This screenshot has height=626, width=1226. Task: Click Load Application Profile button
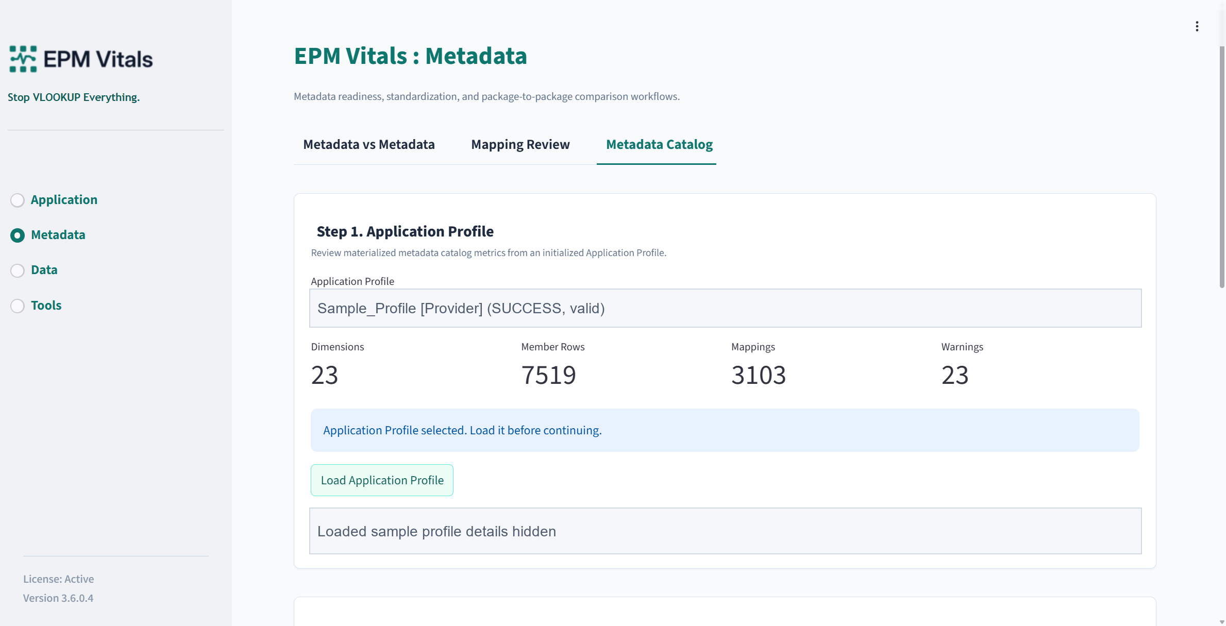tap(382, 480)
